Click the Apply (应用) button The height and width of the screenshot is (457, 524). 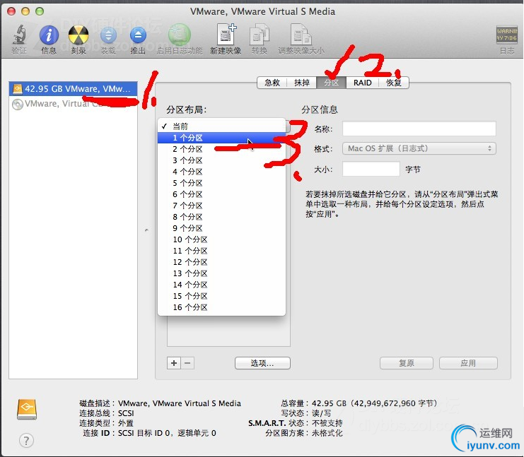coord(468,363)
